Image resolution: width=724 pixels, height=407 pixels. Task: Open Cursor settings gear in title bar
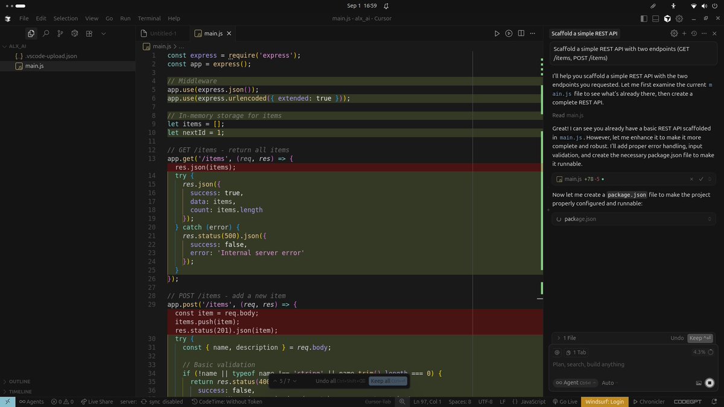[x=679, y=19]
